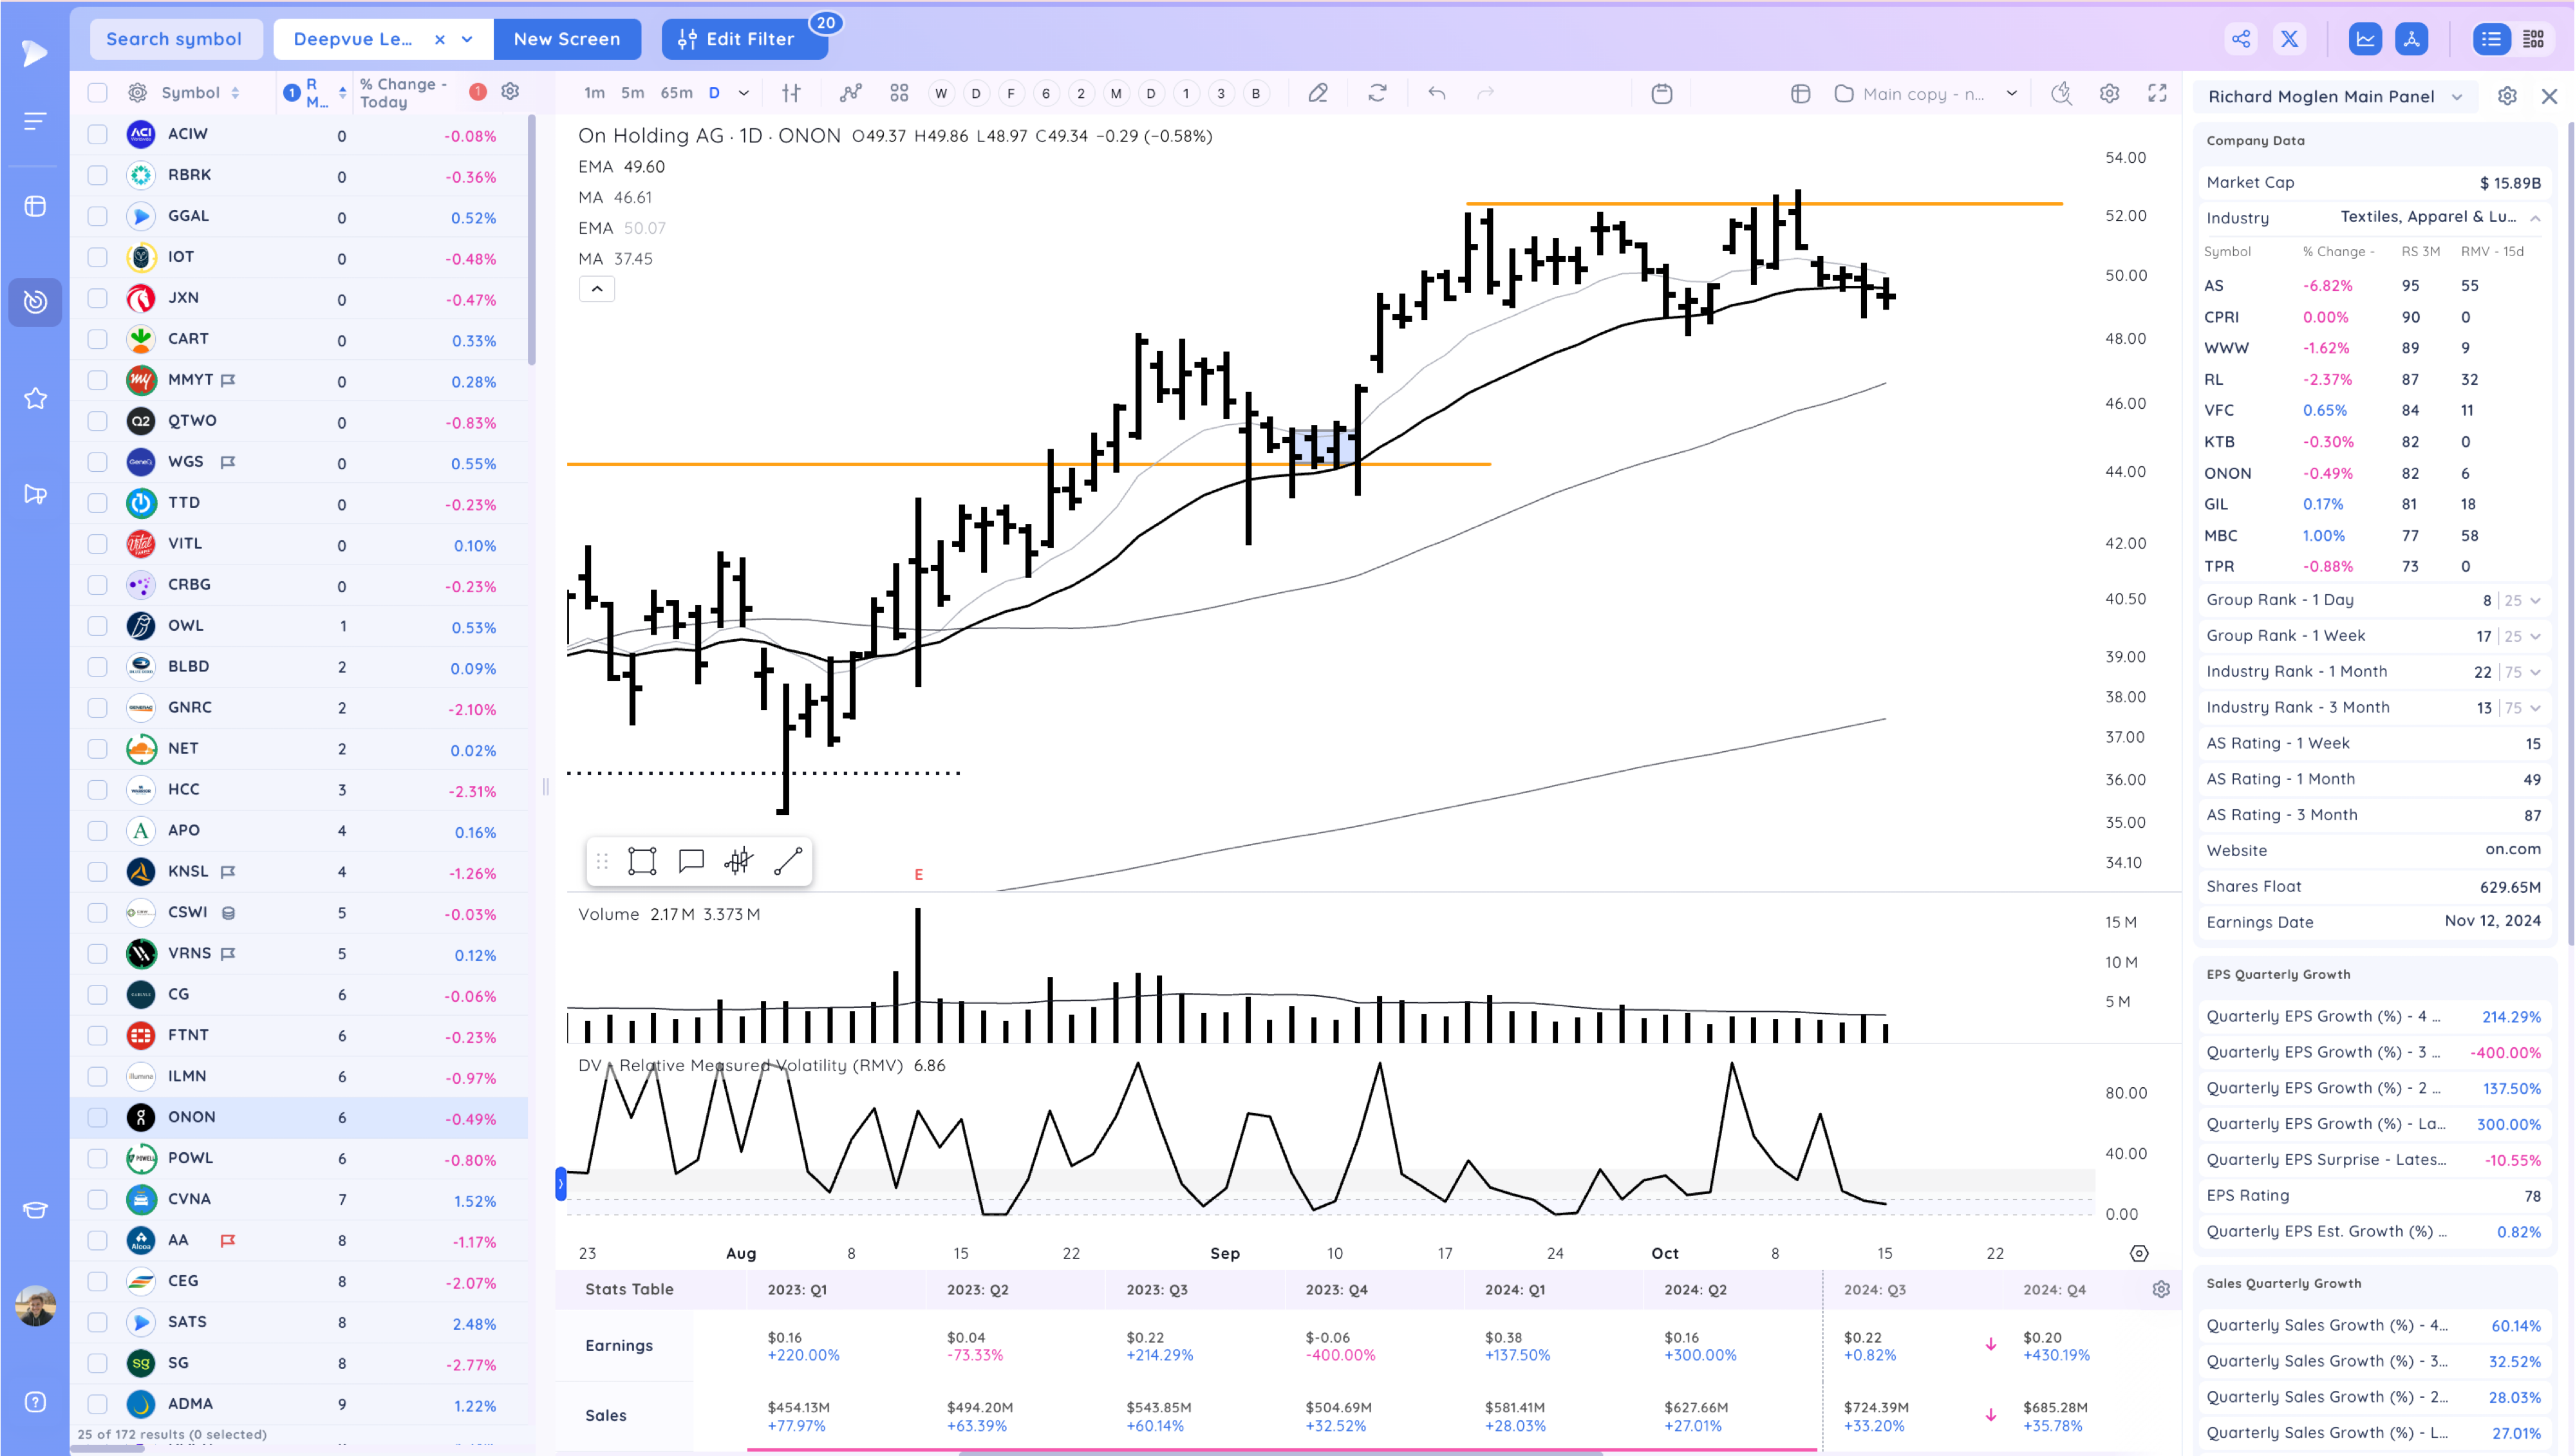Check the ACIW row checkbox
The width and height of the screenshot is (2575, 1456).
[97, 134]
